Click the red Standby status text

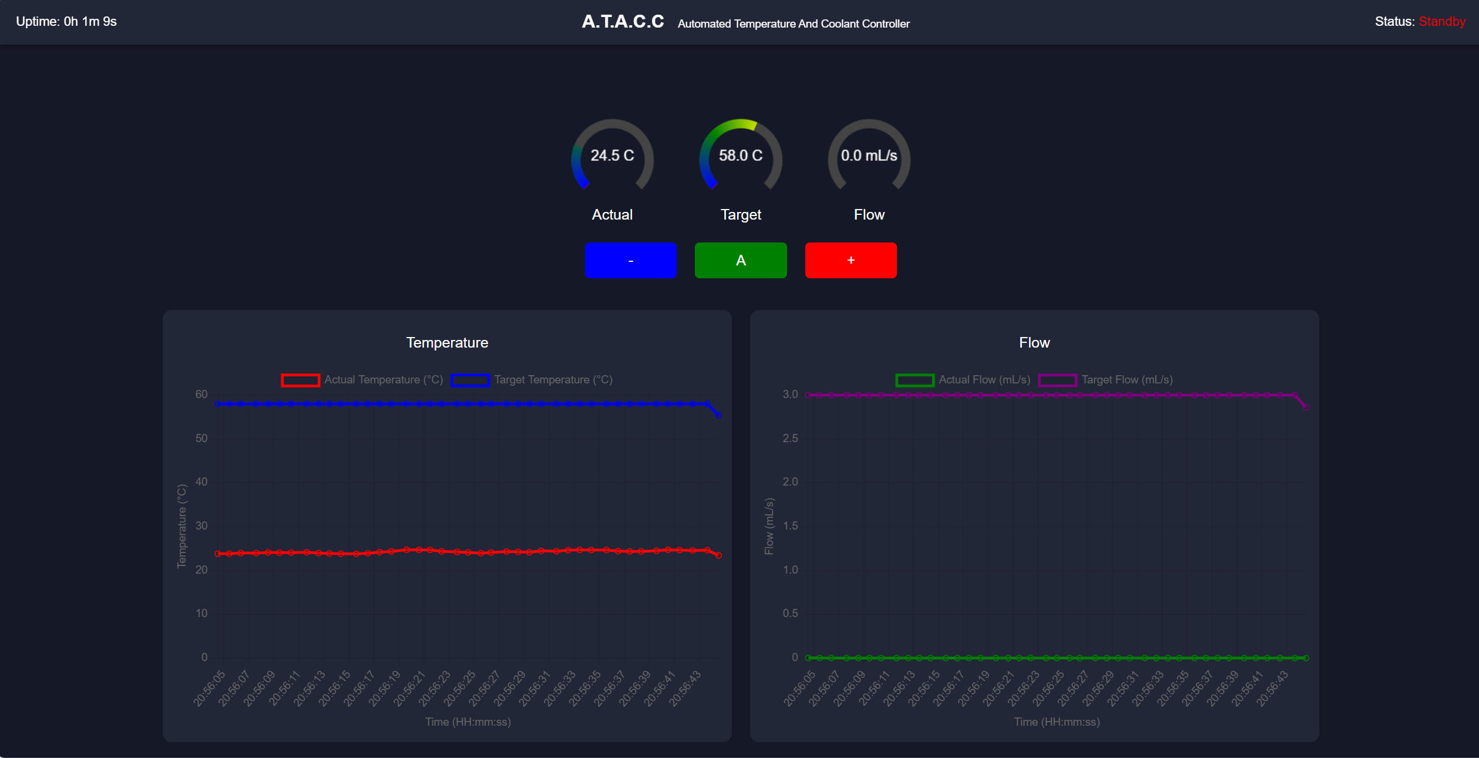(x=1441, y=22)
